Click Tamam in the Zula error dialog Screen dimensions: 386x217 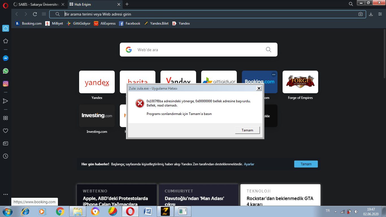(x=247, y=130)
